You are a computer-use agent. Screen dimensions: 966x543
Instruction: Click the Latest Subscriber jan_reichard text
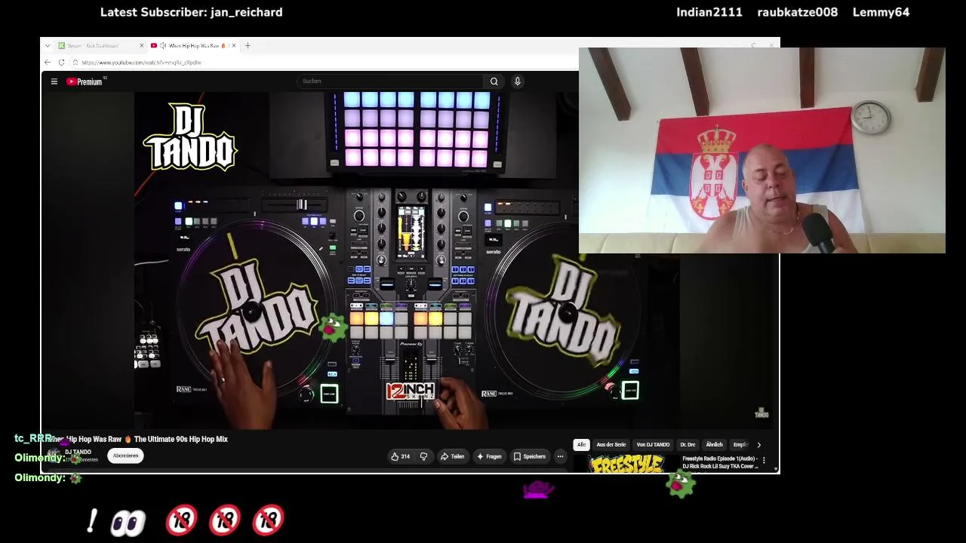click(x=192, y=12)
